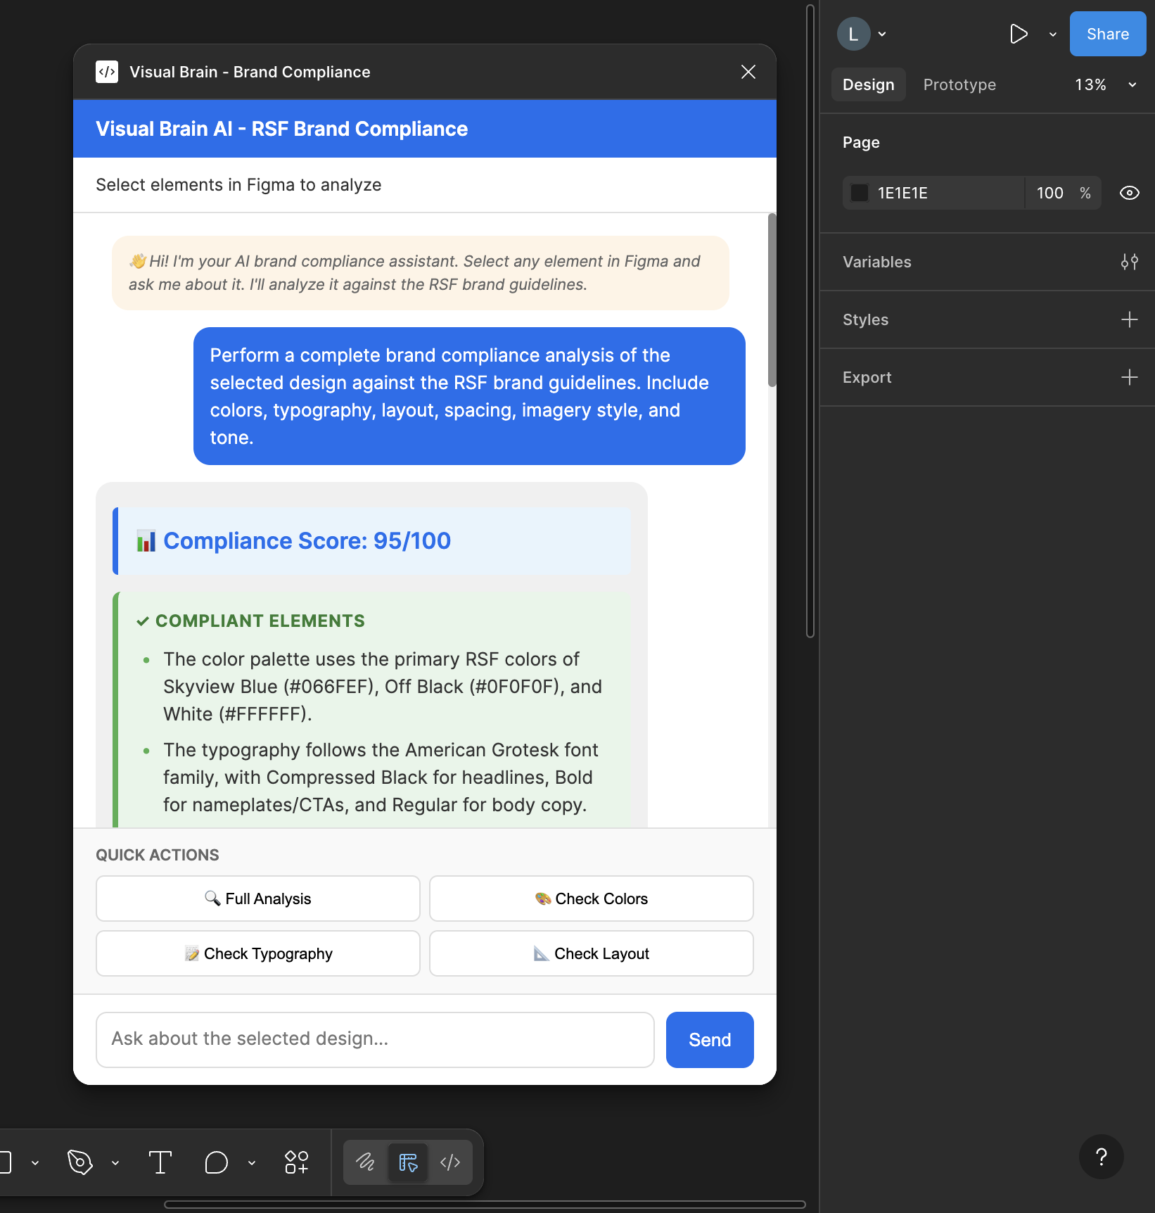Switch to the Design tab
Screen dimensions: 1155x1213
[869, 84]
